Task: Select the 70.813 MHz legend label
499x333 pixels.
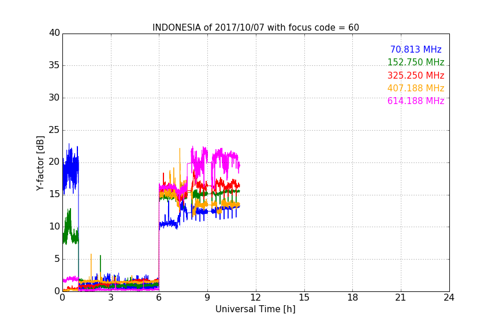Action: [416, 50]
